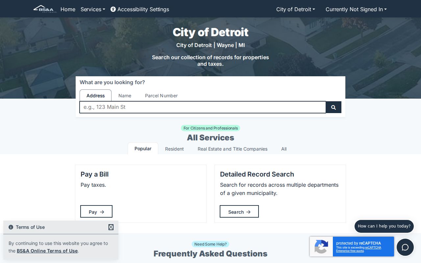
Task: Click the search magnifier button
Action: click(x=334, y=107)
